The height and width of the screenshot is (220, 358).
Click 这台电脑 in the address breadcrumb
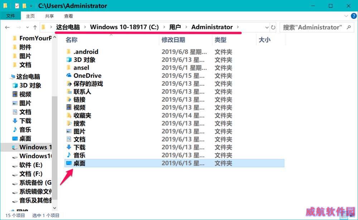pos(68,27)
